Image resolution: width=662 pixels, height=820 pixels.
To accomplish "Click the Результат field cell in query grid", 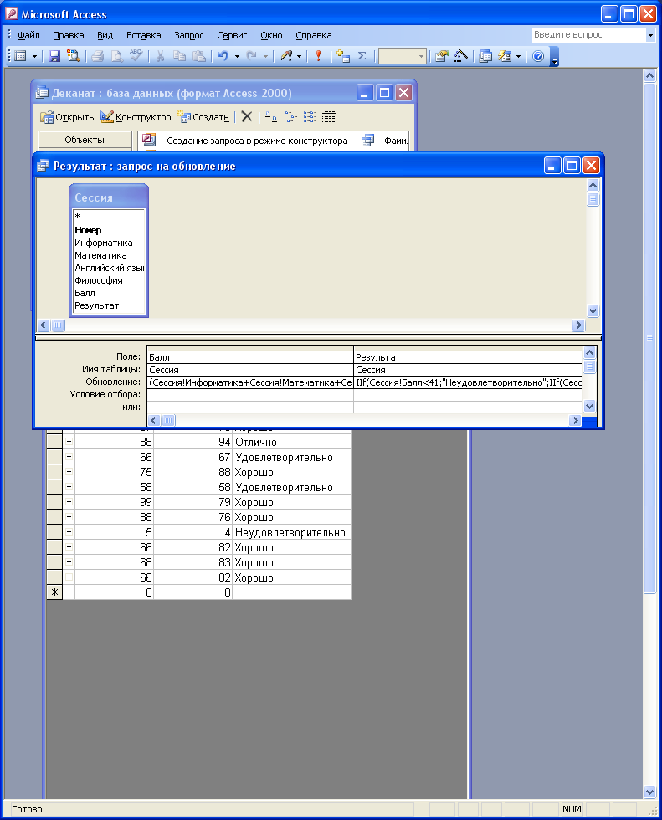I will pyautogui.click(x=469, y=357).
